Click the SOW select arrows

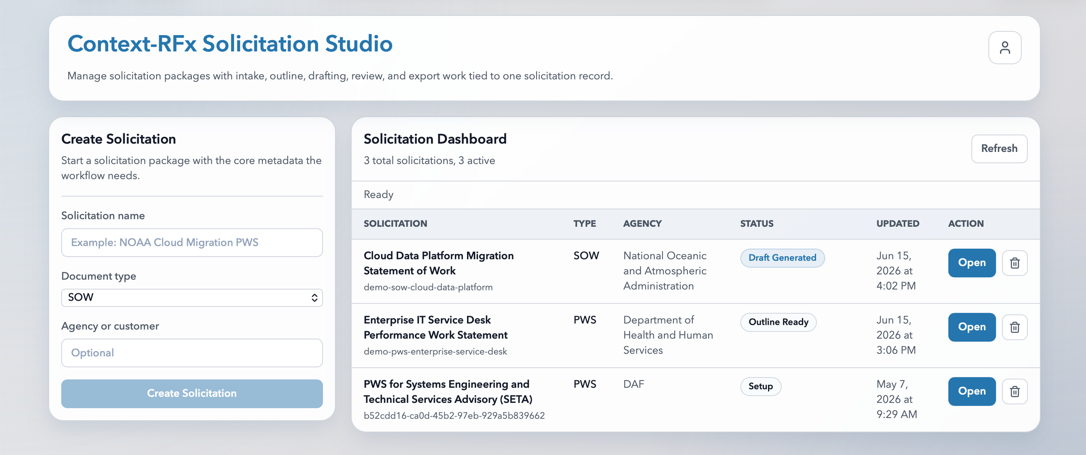pyautogui.click(x=314, y=297)
